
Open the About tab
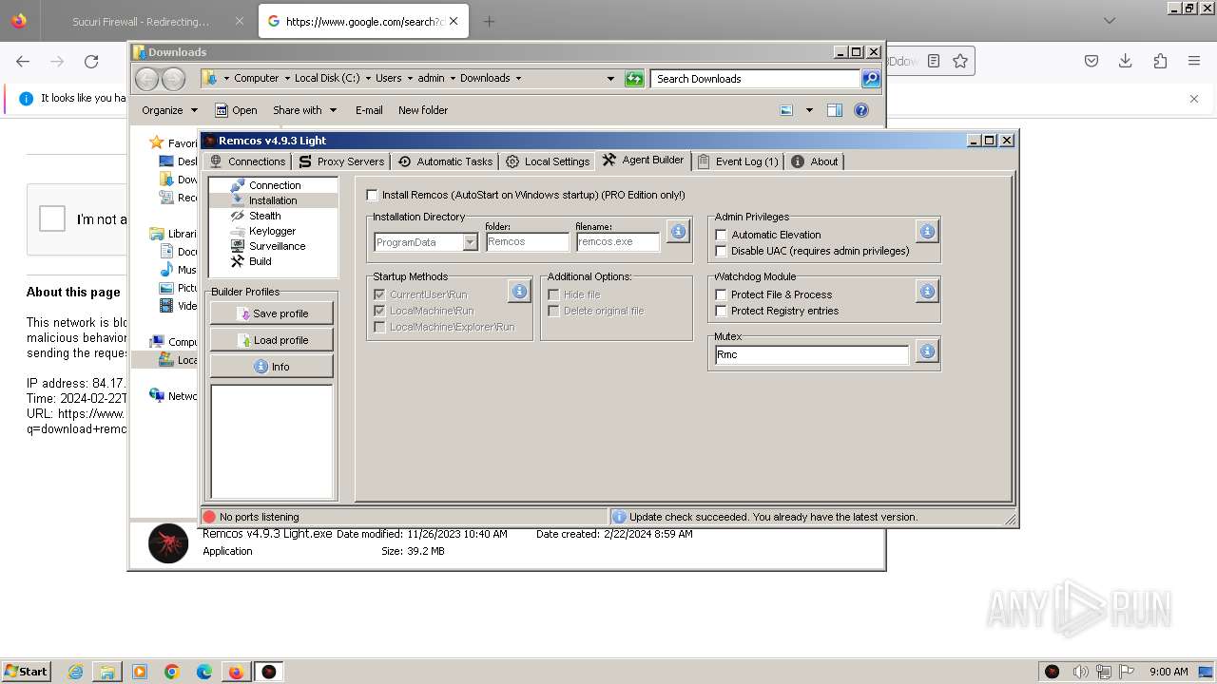click(x=815, y=161)
